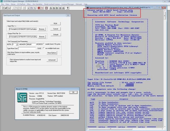Click the blue clipboard toolbar icon
The height and width of the screenshot is (131, 170).
tap(32, 8)
